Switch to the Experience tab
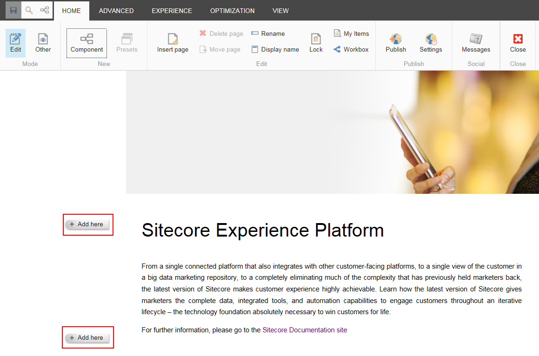Screen dimensions: 539x356 click(x=172, y=11)
